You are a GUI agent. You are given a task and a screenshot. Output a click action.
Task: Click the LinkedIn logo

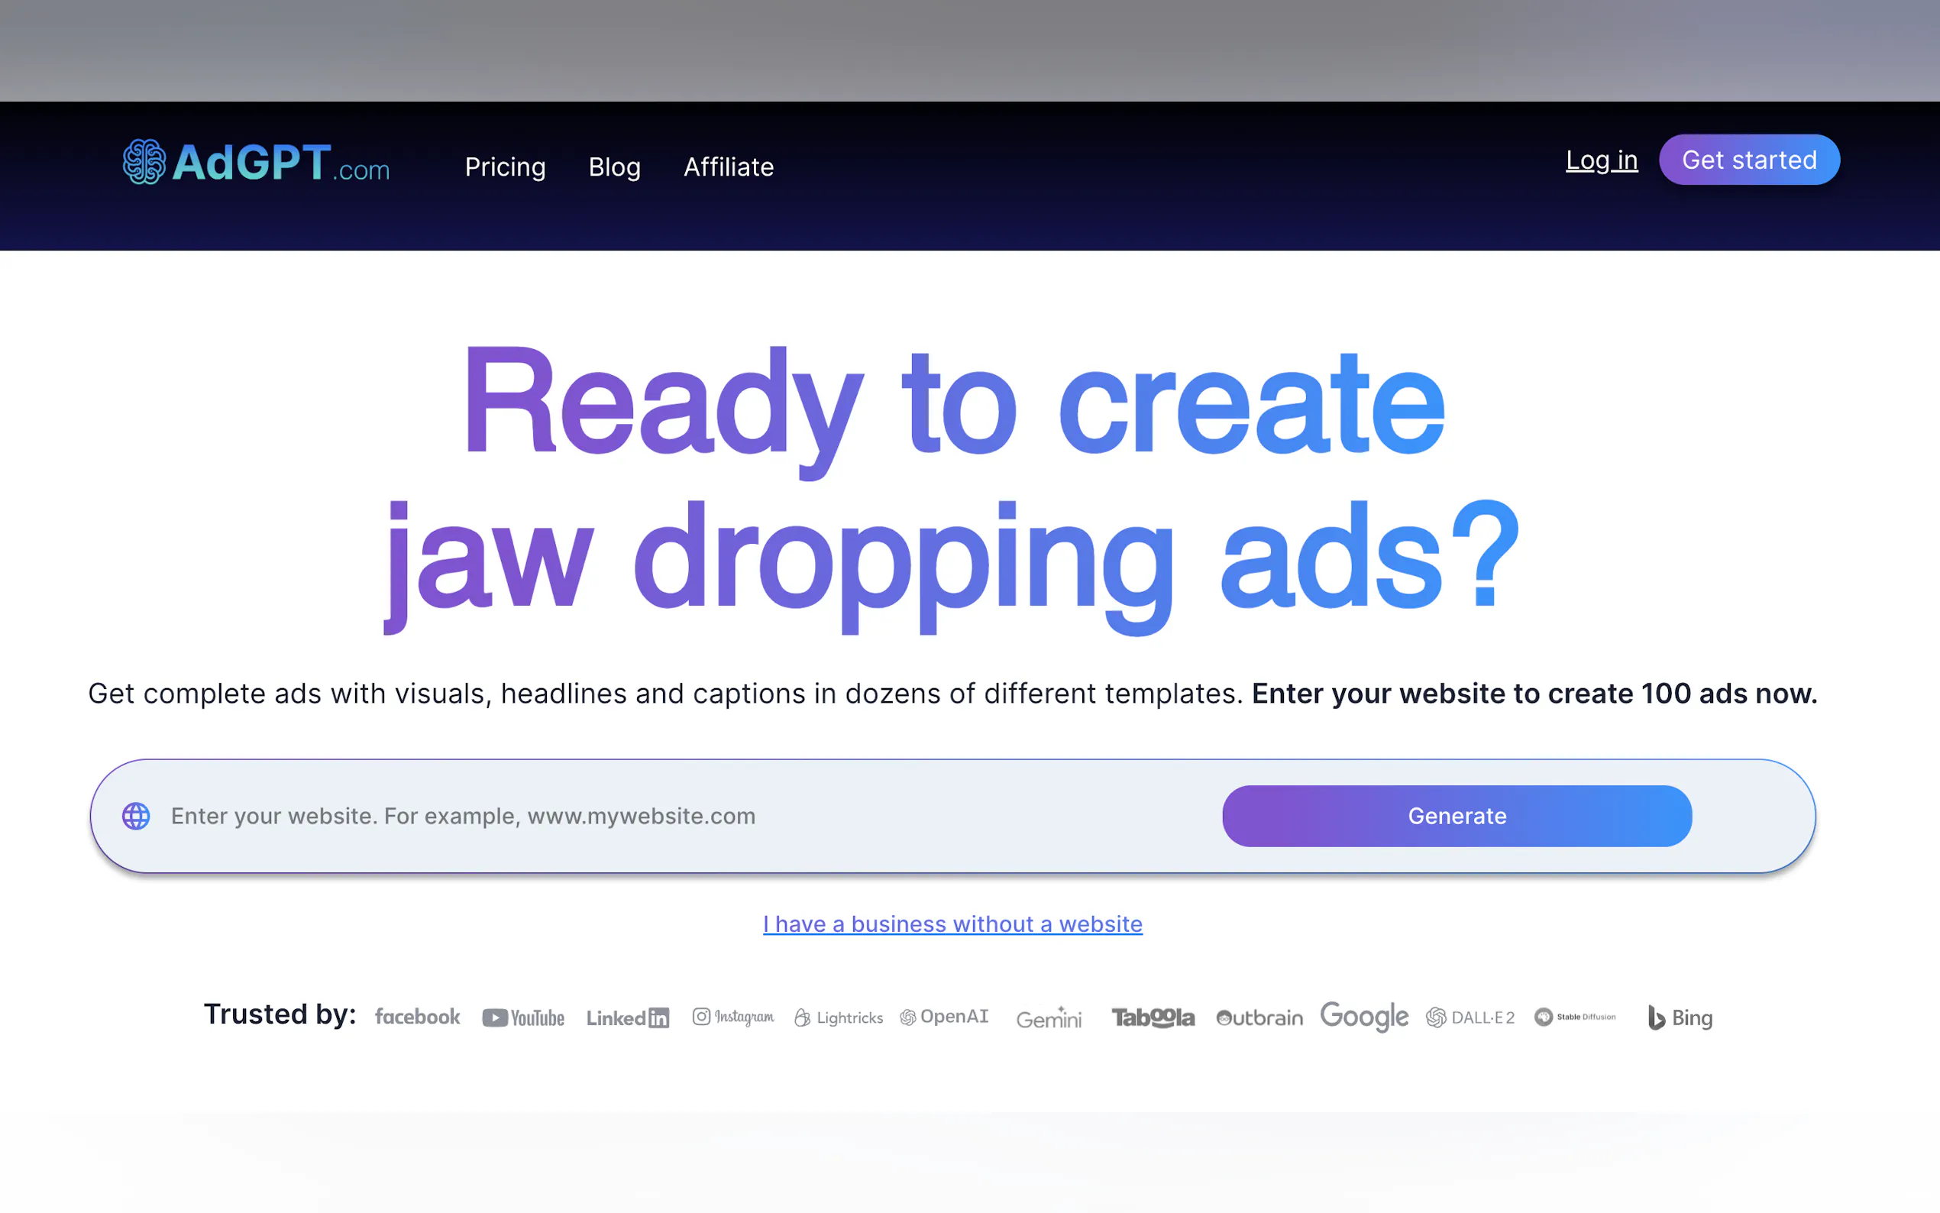(627, 1017)
